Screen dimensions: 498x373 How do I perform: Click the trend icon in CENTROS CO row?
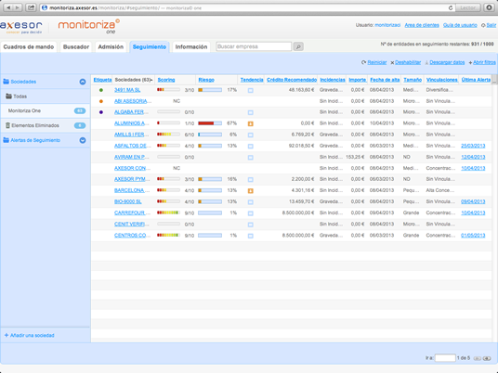coord(251,236)
